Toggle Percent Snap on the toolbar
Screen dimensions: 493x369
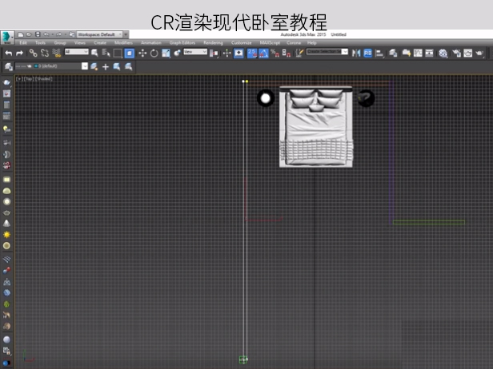274,53
